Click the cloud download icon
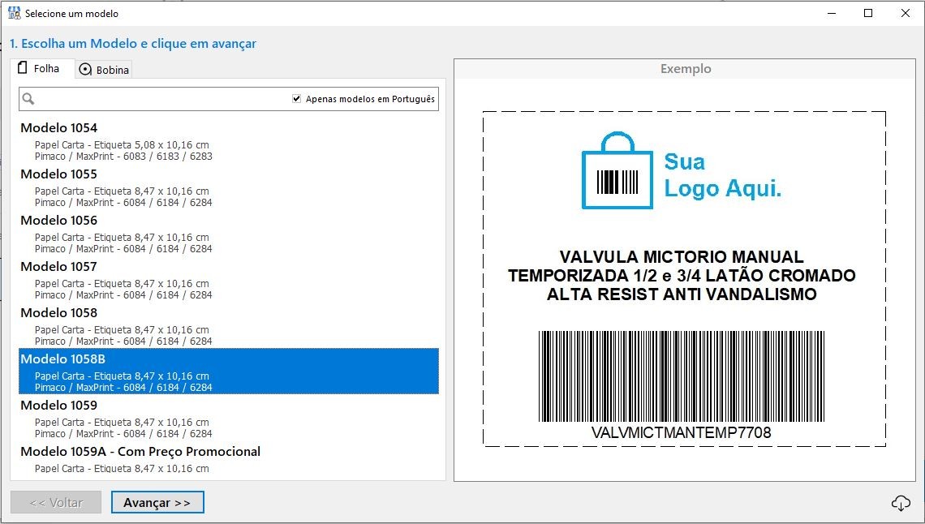Viewport: 925px width, 524px height. tap(901, 503)
